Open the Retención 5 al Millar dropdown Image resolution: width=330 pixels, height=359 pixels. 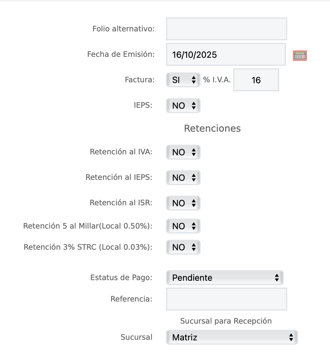pyautogui.click(x=183, y=226)
